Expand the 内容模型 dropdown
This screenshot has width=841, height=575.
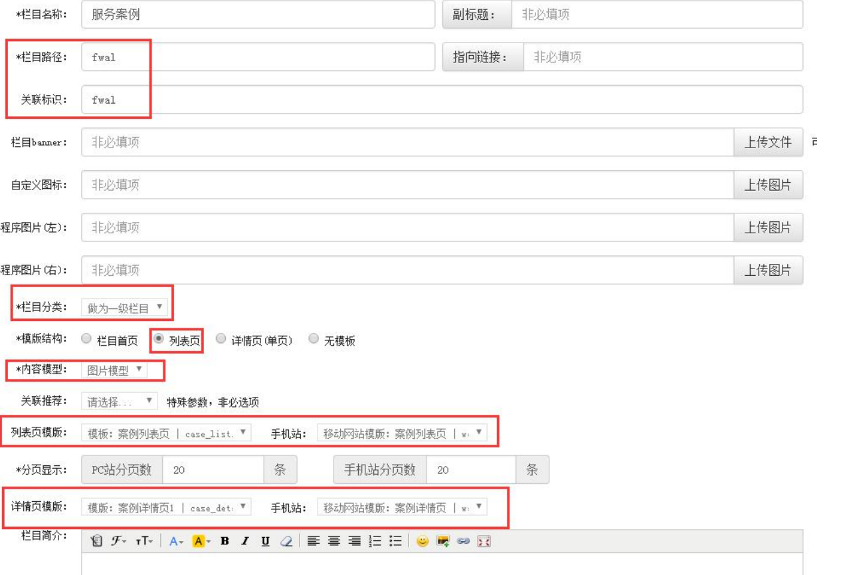coord(114,370)
